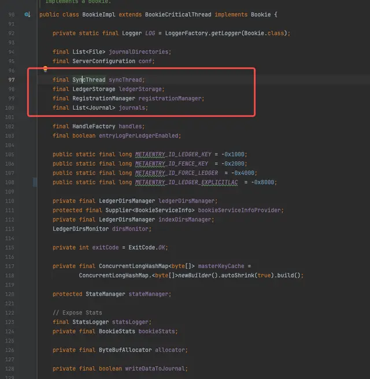
Task: Click the StateManager type name
Action: click(105, 294)
